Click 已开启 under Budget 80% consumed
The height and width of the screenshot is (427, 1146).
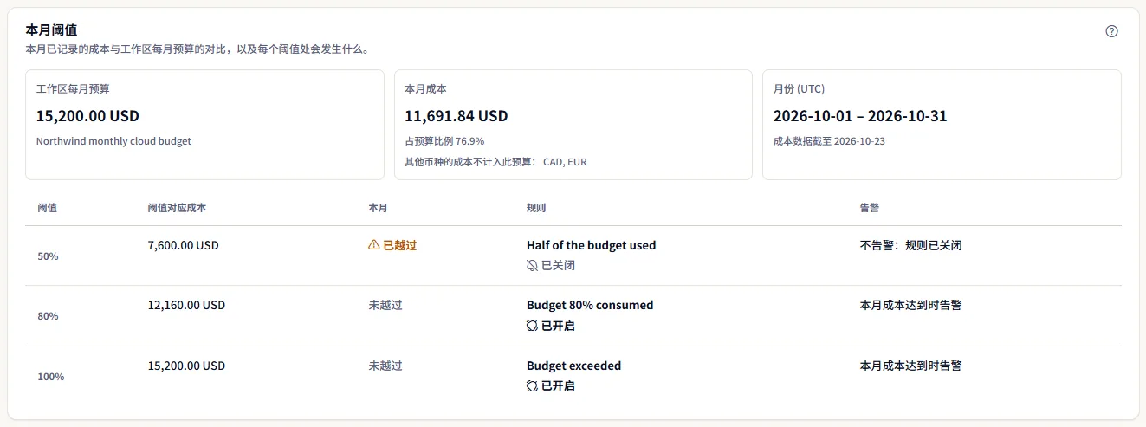(x=559, y=326)
